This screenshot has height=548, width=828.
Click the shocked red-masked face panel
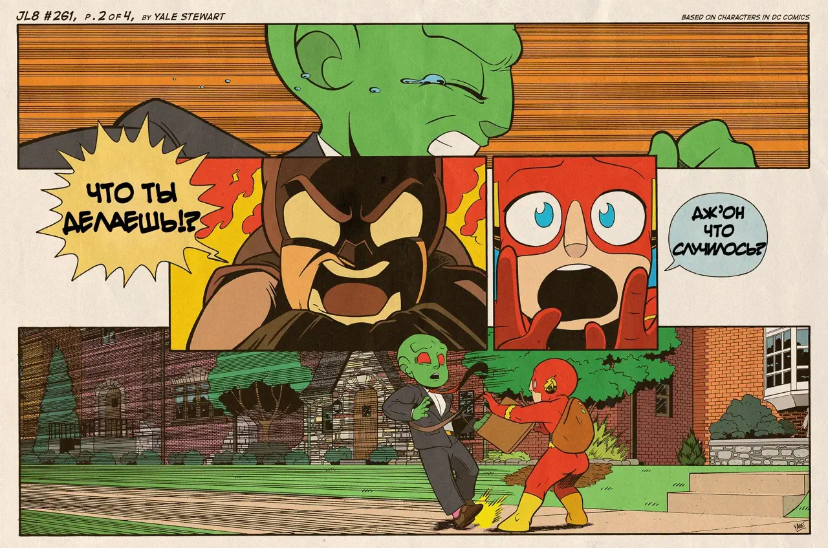575,253
